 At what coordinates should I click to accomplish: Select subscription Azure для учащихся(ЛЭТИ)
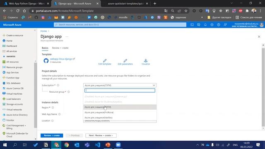click(120, 107)
